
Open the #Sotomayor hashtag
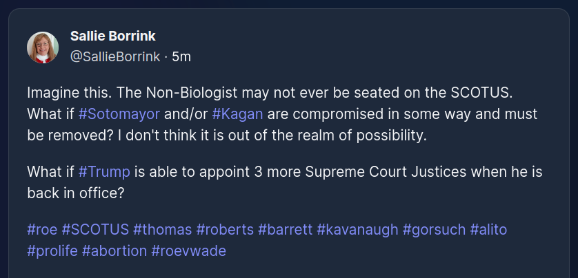119,114
